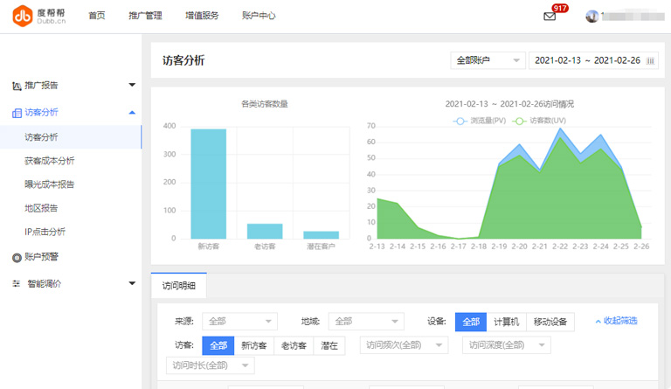The width and height of the screenshot is (671, 389).
Task: Click the 新访客 bar in chart
Action: coord(209,184)
